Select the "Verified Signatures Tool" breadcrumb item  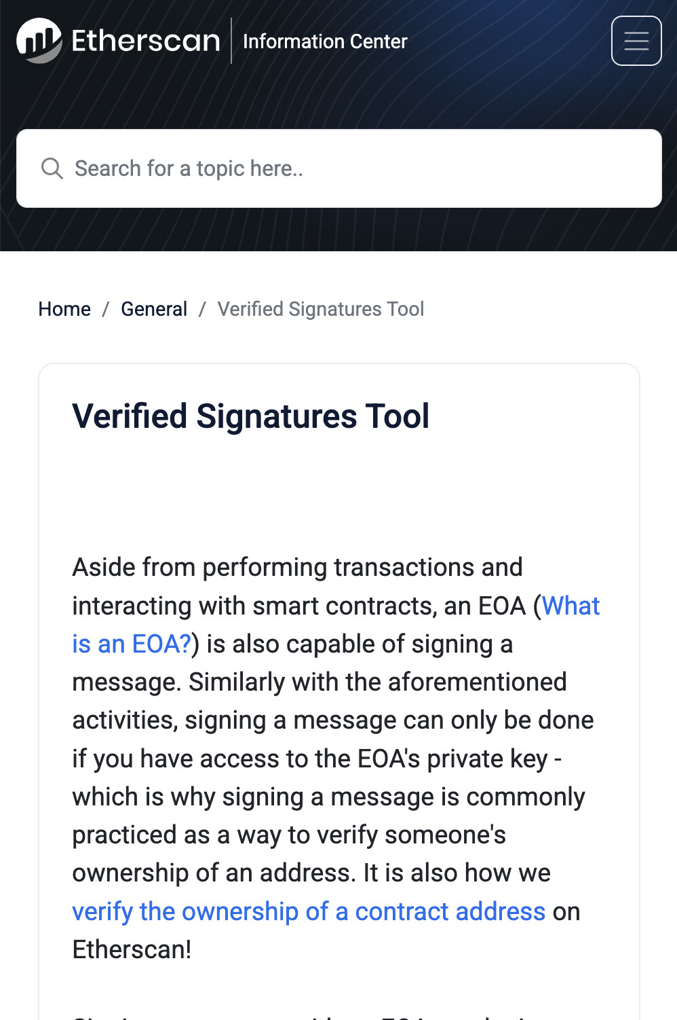[320, 309]
